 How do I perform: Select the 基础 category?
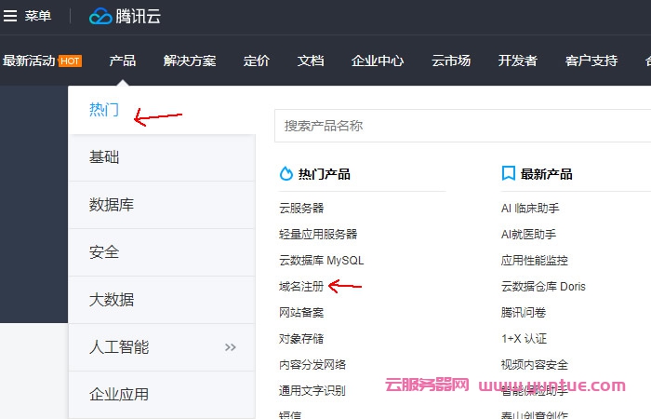[x=104, y=157]
